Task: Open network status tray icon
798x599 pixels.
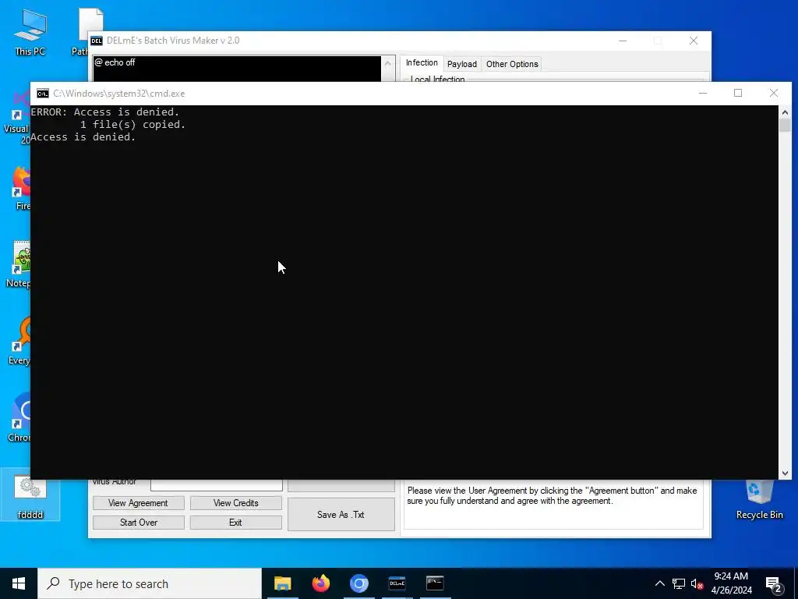Action: point(679,583)
